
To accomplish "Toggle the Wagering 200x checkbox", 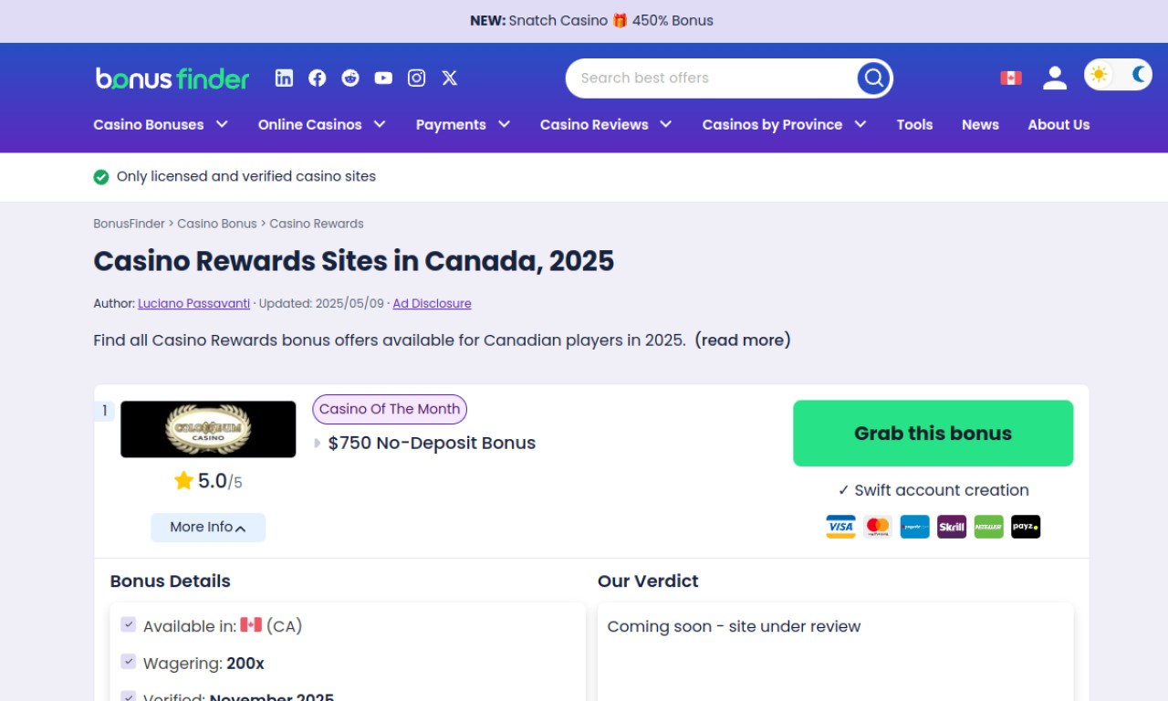I will pyautogui.click(x=129, y=662).
